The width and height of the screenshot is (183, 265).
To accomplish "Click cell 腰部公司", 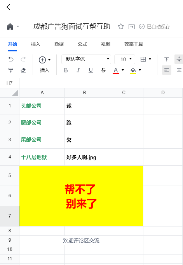I will 42,123.
